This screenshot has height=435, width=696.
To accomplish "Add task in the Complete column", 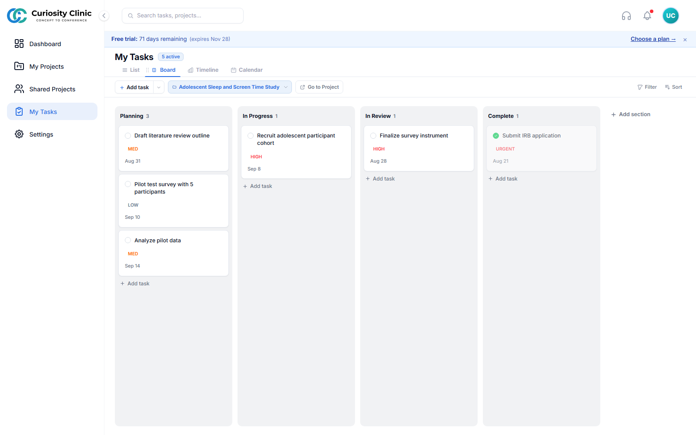I will pos(503,179).
